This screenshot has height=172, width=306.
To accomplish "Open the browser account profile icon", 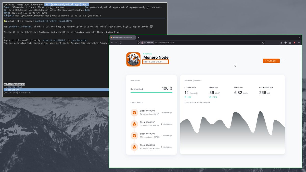I will 286,43.
